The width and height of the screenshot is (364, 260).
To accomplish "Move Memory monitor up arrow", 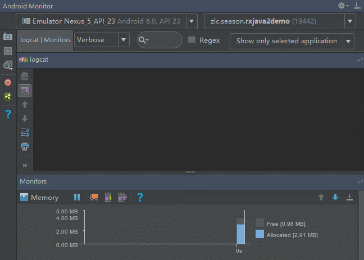I will click(321, 197).
